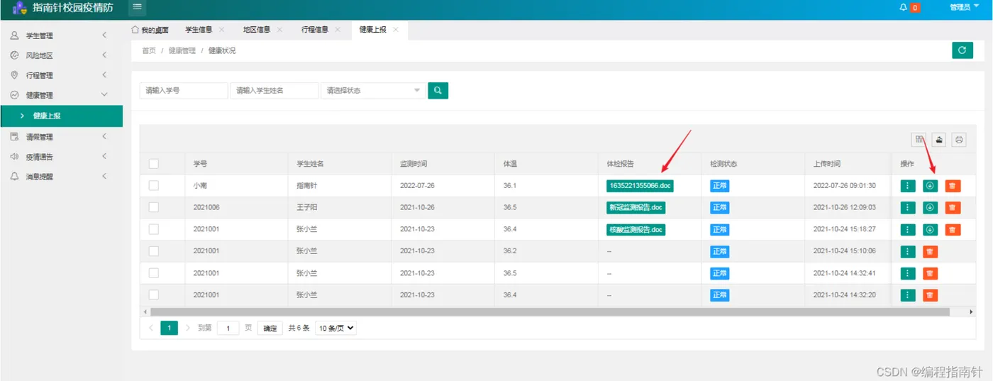The width and height of the screenshot is (993, 381).
Task: Expand the 学生管理 sidebar menu
Action: tap(61, 35)
